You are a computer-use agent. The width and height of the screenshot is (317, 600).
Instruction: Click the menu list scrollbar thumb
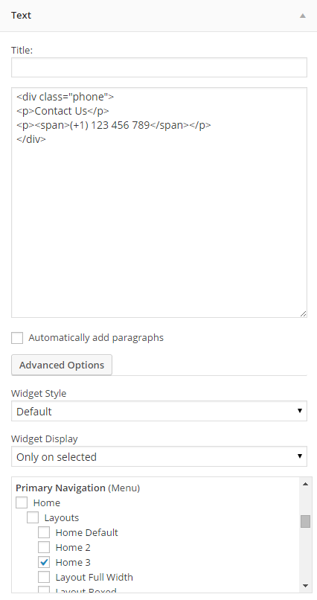pos(305,521)
